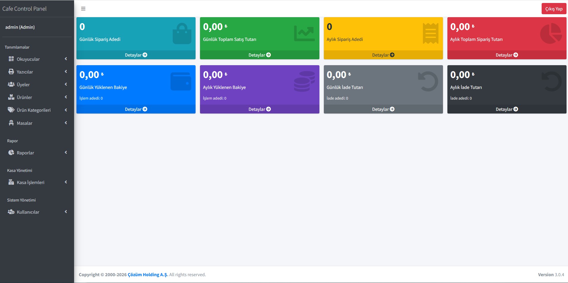
Task: Expand the Okuyucular submenu chevron
Action: click(66, 59)
